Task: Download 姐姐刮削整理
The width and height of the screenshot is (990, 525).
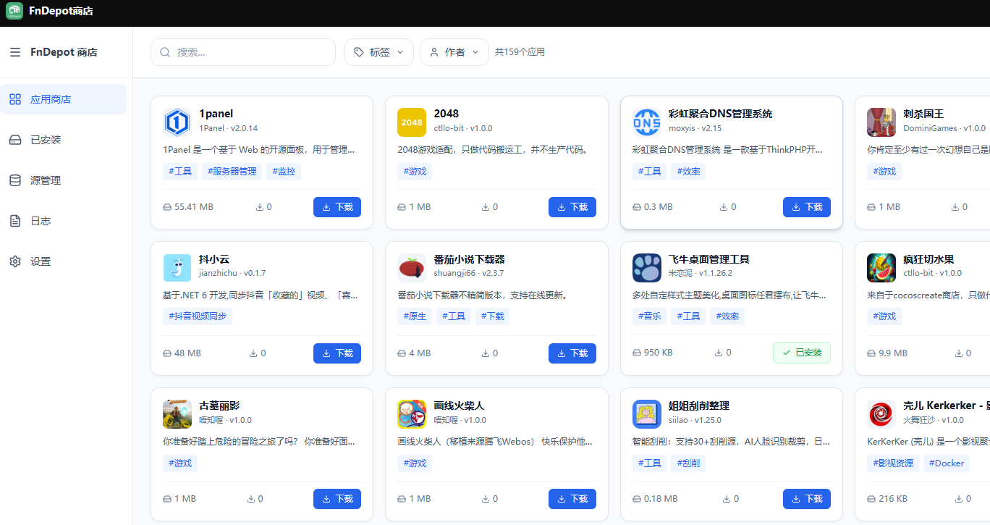Action: pos(807,499)
